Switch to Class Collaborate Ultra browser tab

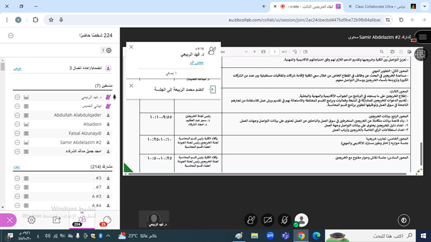[382, 6]
